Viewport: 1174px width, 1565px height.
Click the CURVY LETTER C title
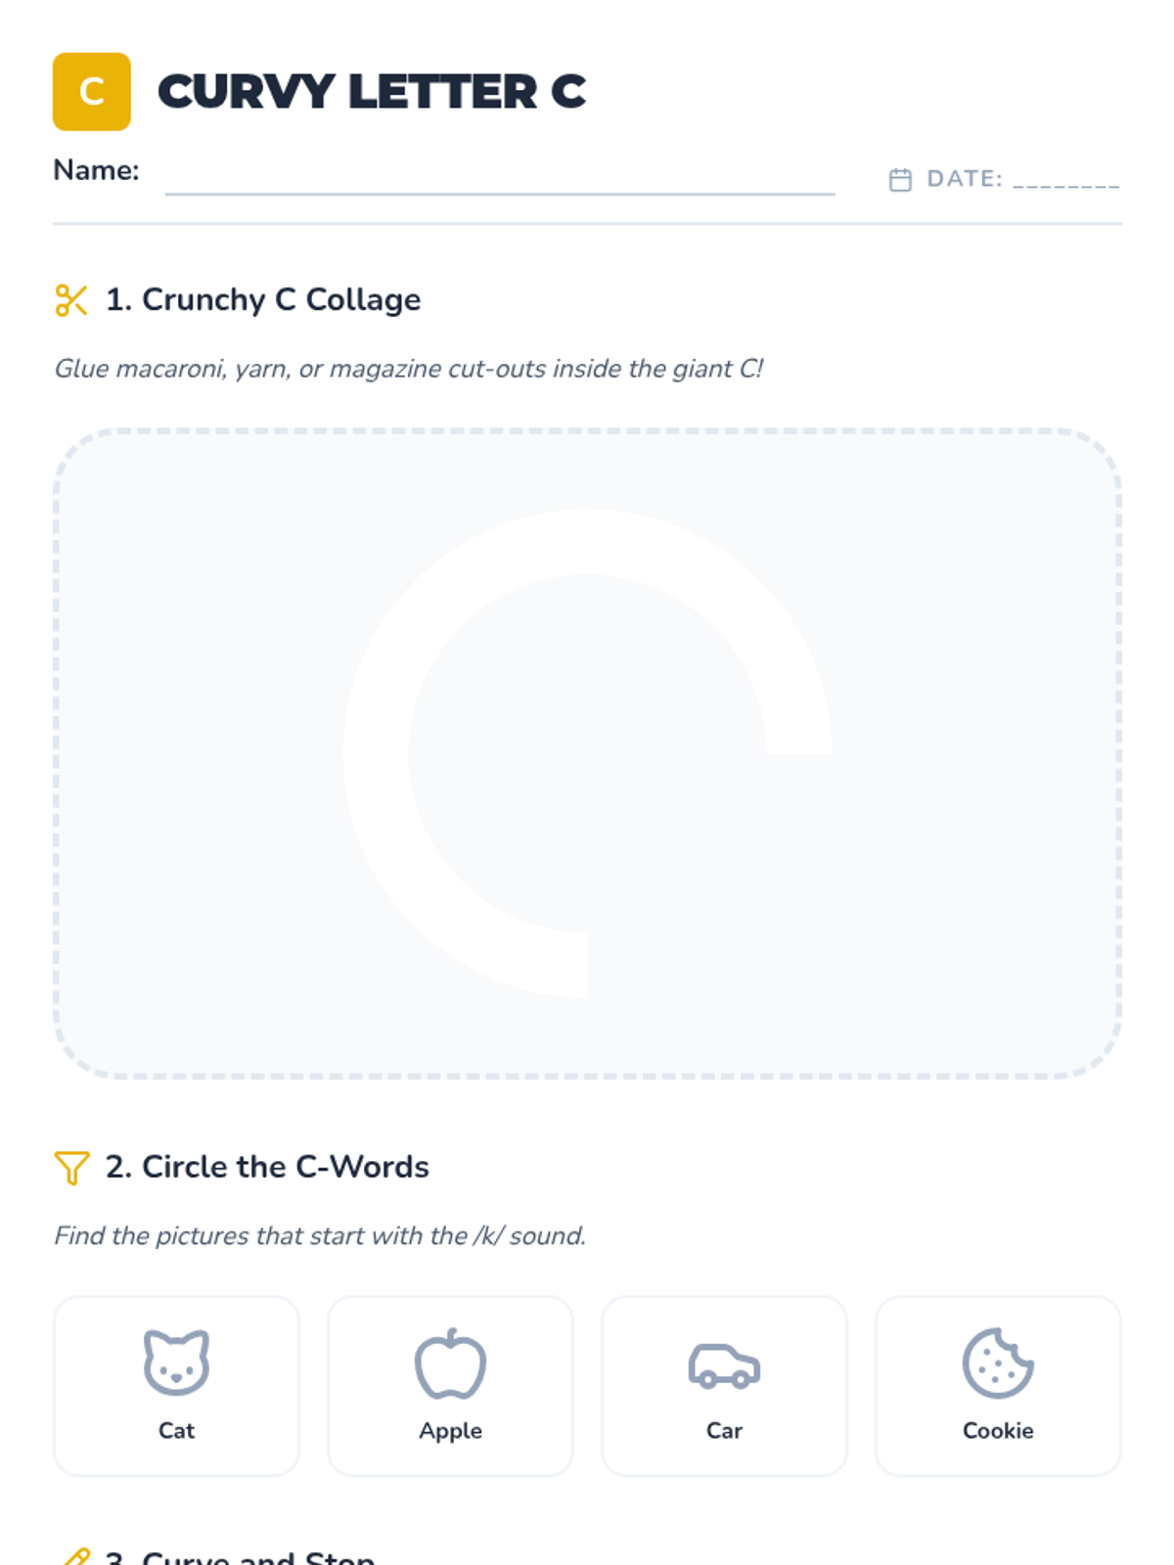tap(371, 92)
